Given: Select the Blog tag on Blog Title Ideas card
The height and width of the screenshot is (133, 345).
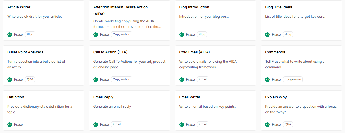Looking at the screenshot, I should [x=288, y=35].
